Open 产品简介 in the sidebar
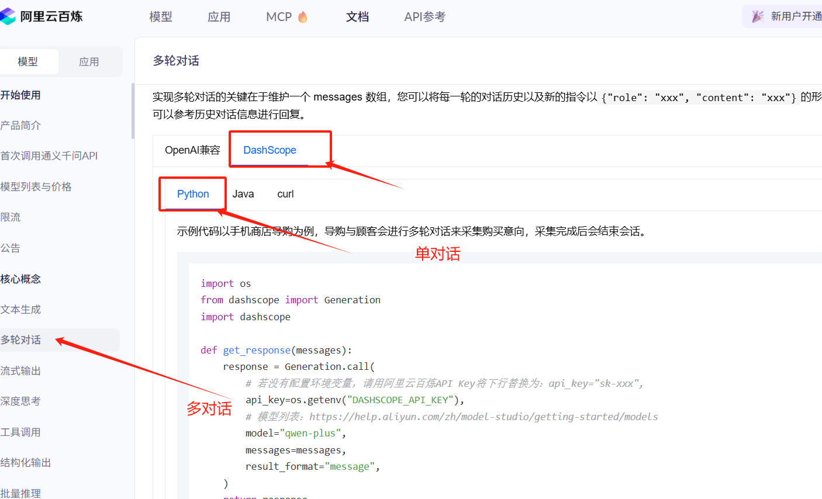Image resolution: width=822 pixels, height=499 pixels. [x=20, y=125]
